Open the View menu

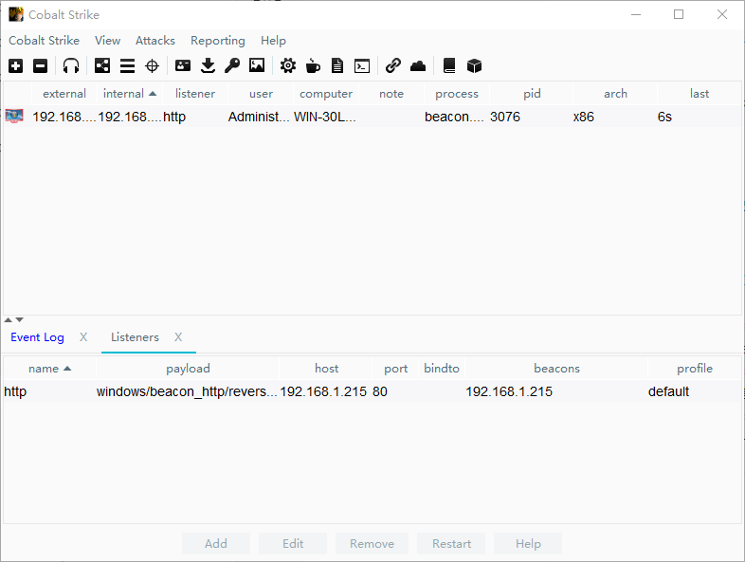click(107, 41)
